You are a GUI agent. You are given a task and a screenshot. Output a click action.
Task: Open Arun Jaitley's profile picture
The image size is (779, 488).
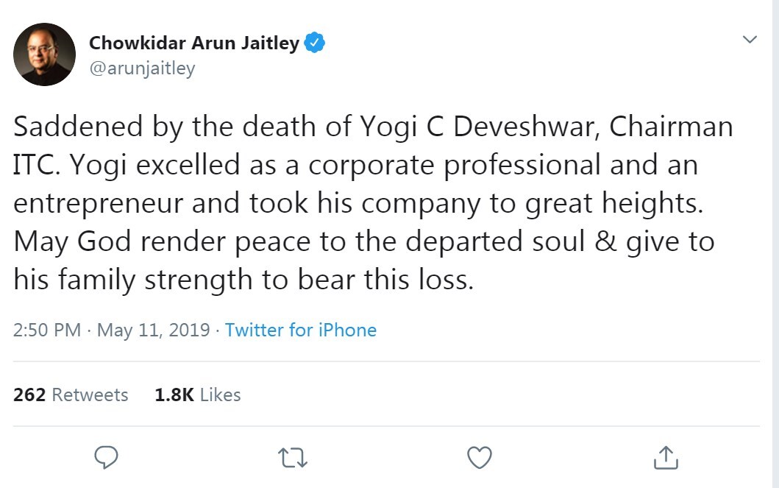44,54
